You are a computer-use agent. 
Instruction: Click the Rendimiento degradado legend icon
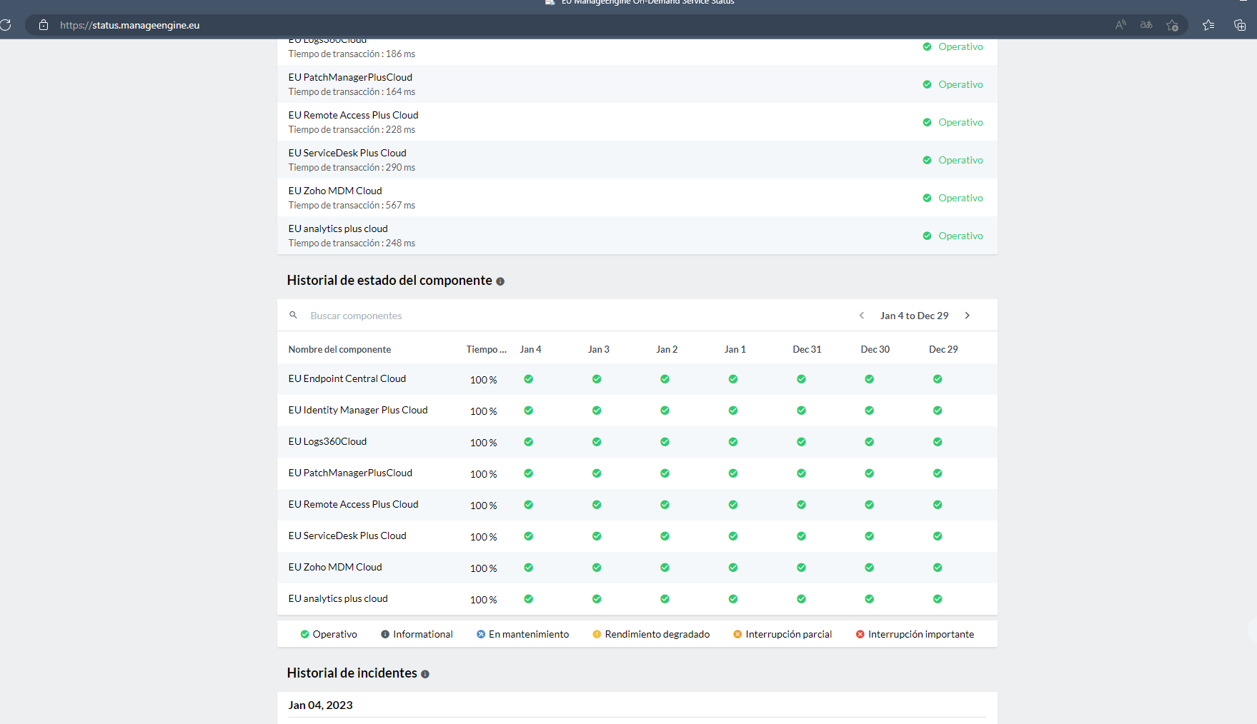pos(597,634)
